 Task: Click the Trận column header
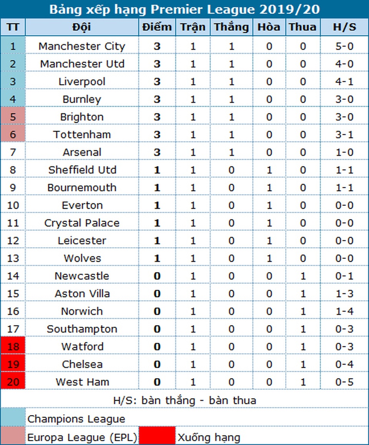point(193,27)
